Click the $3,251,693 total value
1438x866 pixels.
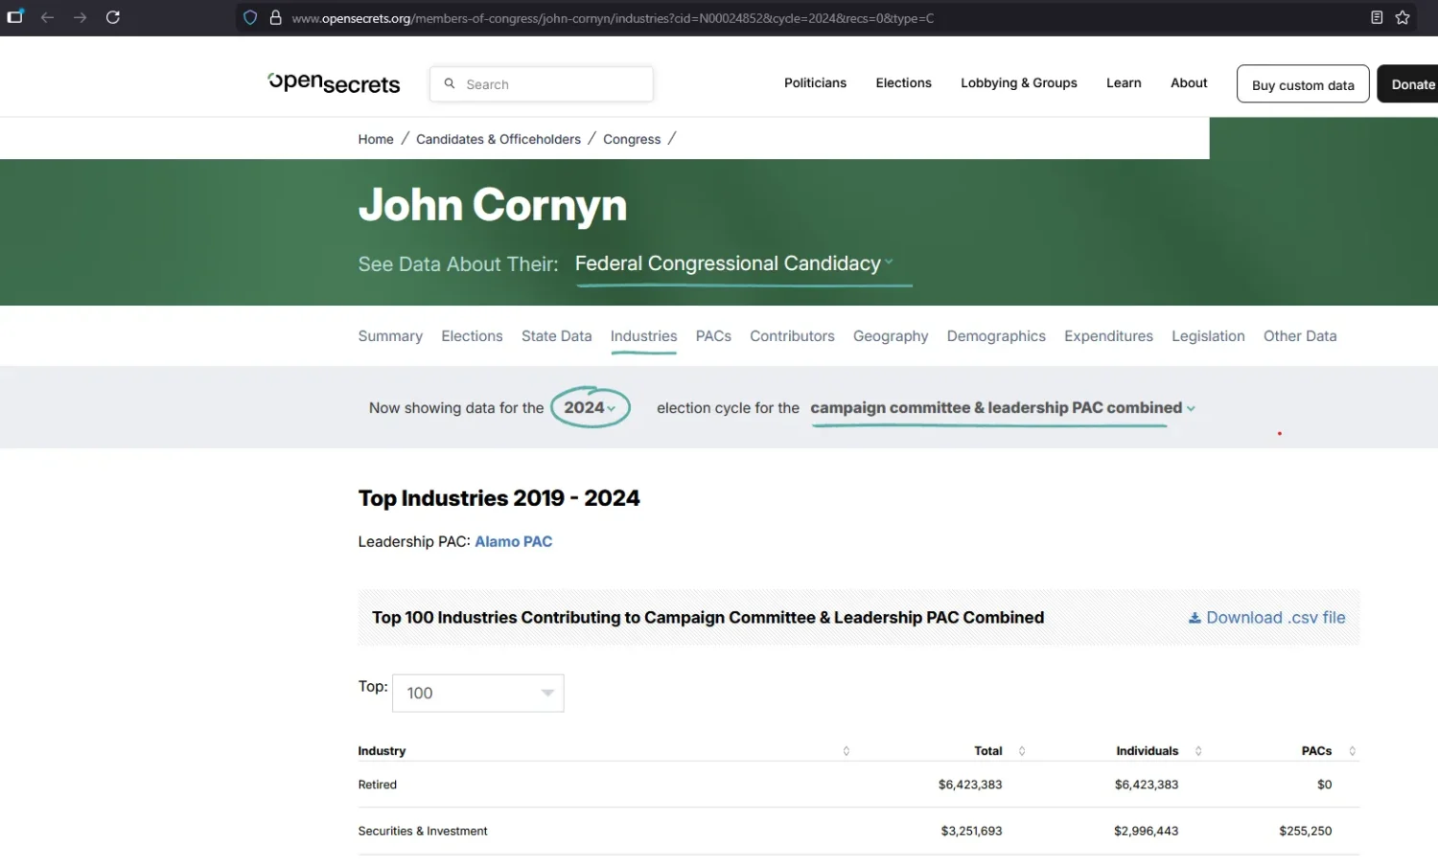(x=971, y=832)
